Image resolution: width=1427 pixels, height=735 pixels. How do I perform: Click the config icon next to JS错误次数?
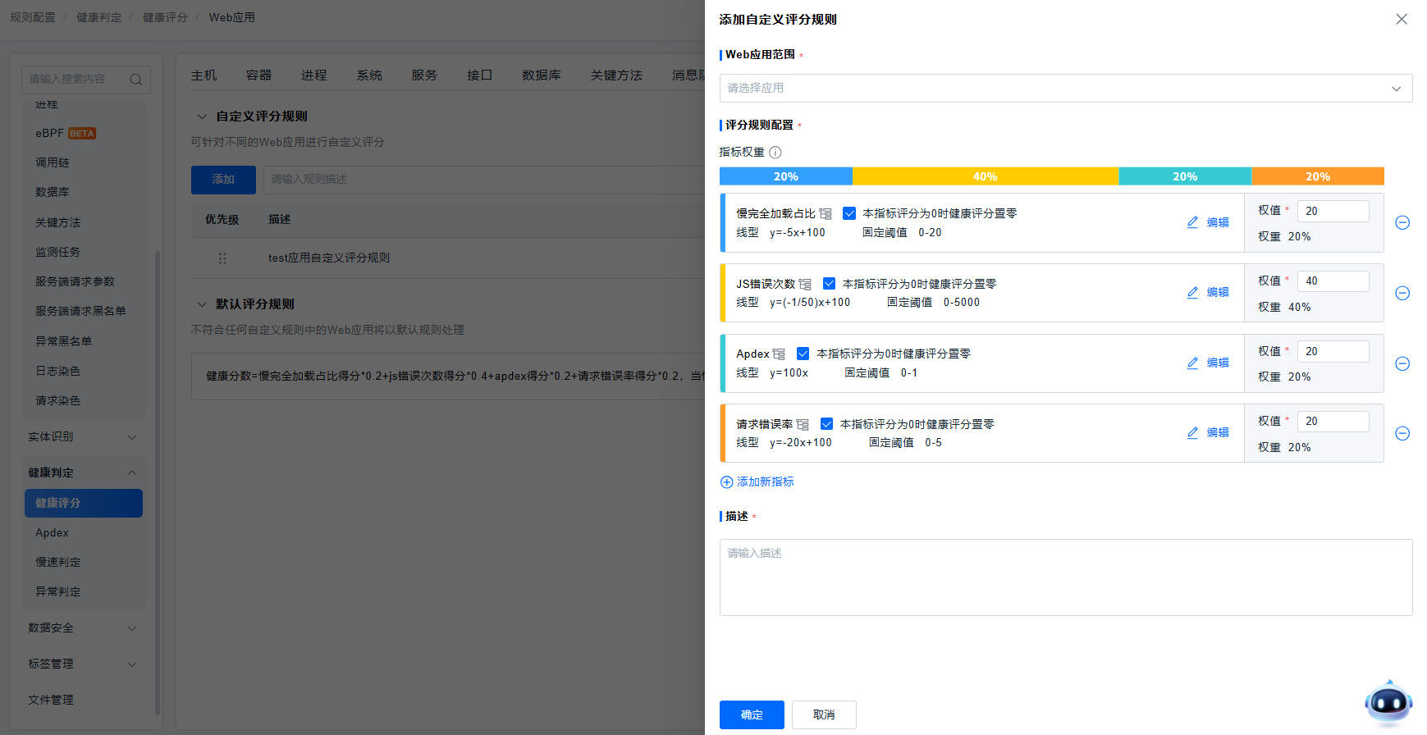(805, 284)
